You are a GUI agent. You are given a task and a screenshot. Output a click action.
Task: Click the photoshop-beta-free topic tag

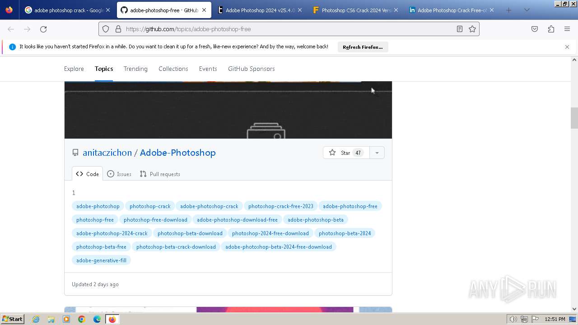(x=101, y=247)
